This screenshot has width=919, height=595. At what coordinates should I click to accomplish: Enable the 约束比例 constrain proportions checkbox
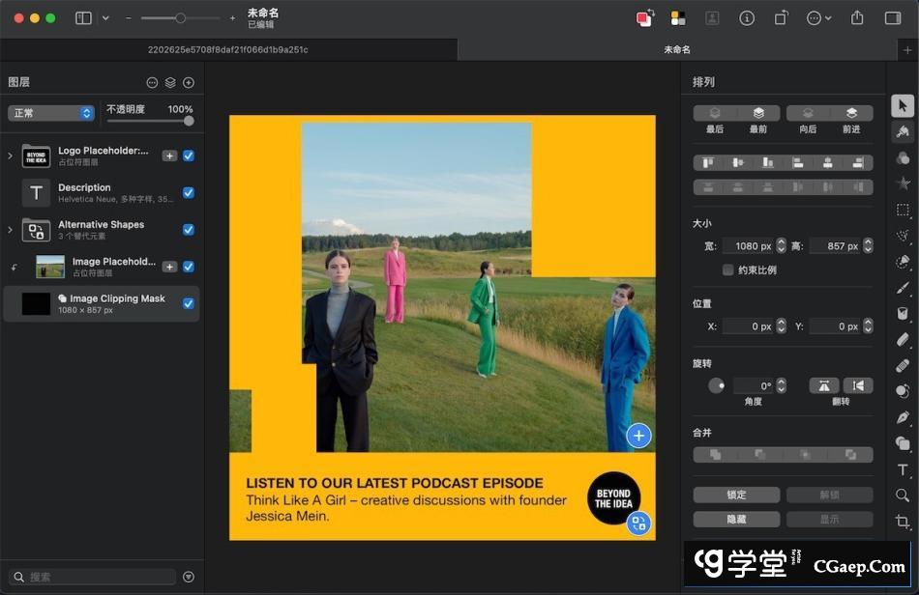[727, 270]
